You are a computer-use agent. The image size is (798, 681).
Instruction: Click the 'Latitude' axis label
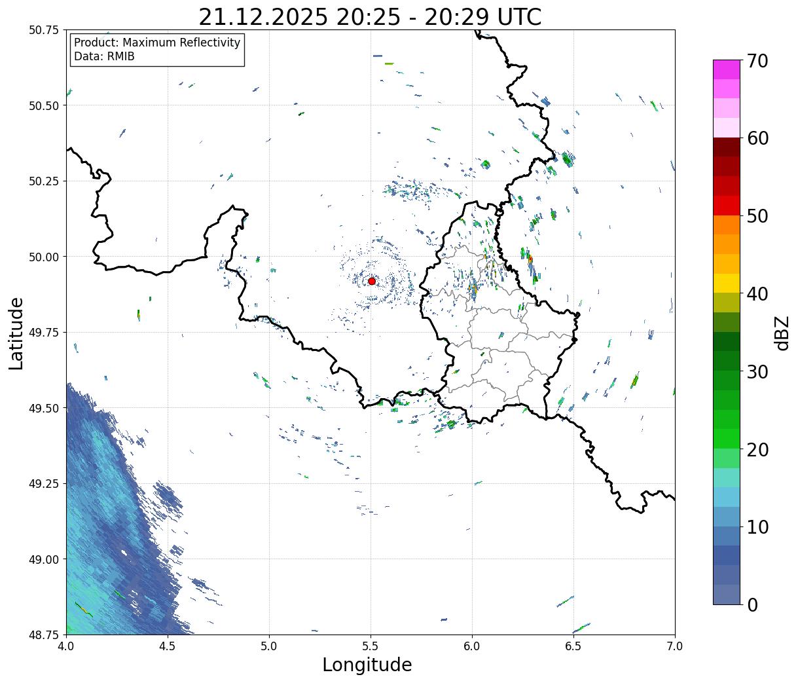click(16, 333)
